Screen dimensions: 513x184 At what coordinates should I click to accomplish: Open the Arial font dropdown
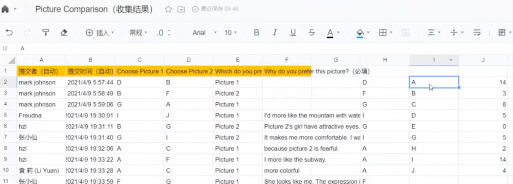click(204, 33)
